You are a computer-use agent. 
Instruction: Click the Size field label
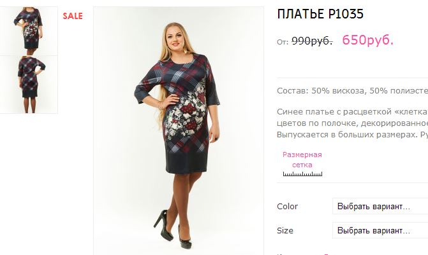click(x=285, y=230)
